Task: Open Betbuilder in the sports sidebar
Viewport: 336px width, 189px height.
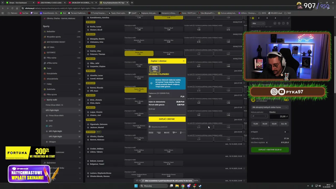Action: (x=62, y=31)
